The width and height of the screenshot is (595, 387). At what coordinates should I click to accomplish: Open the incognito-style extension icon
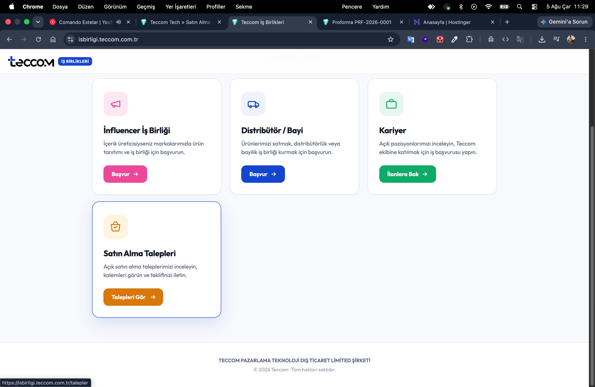(x=491, y=39)
